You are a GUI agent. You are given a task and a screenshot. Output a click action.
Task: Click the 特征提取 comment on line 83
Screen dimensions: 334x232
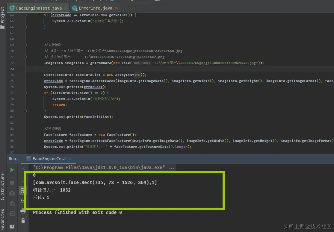[x=53, y=129]
